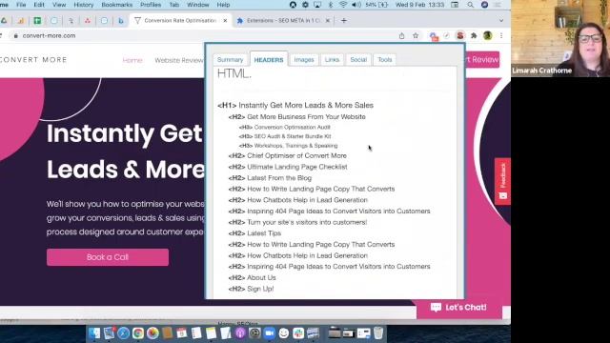The image size is (610, 343).
Task: Launch Safari from the Dock
Action: 123,333
